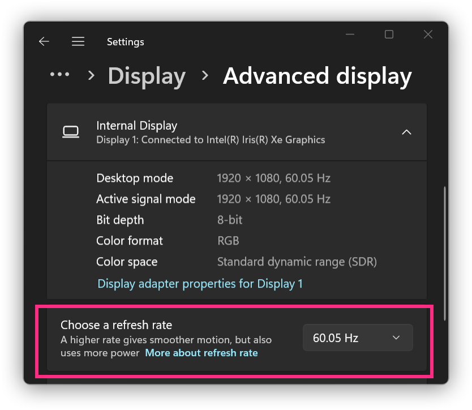The height and width of the screenshot is (410, 472).
Task: Open More about refresh rate link
Action: point(201,353)
